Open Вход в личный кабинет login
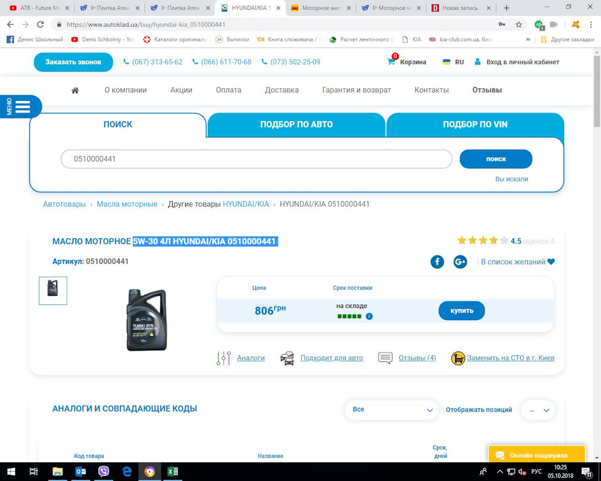This screenshot has height=481, width=601. click(516, 62)
